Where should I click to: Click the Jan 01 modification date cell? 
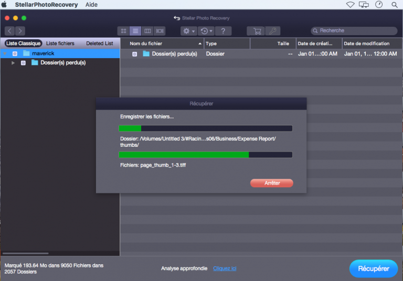tap(370, 54)
